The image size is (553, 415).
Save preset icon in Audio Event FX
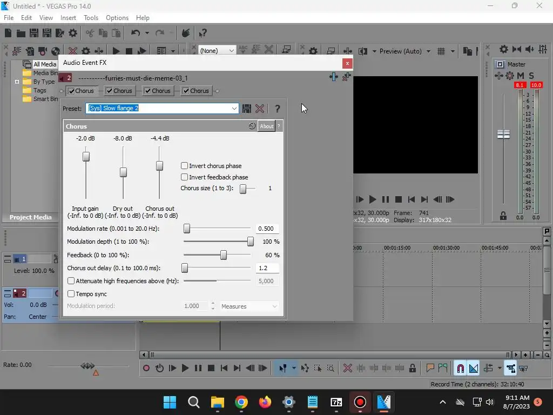point(246,108)
